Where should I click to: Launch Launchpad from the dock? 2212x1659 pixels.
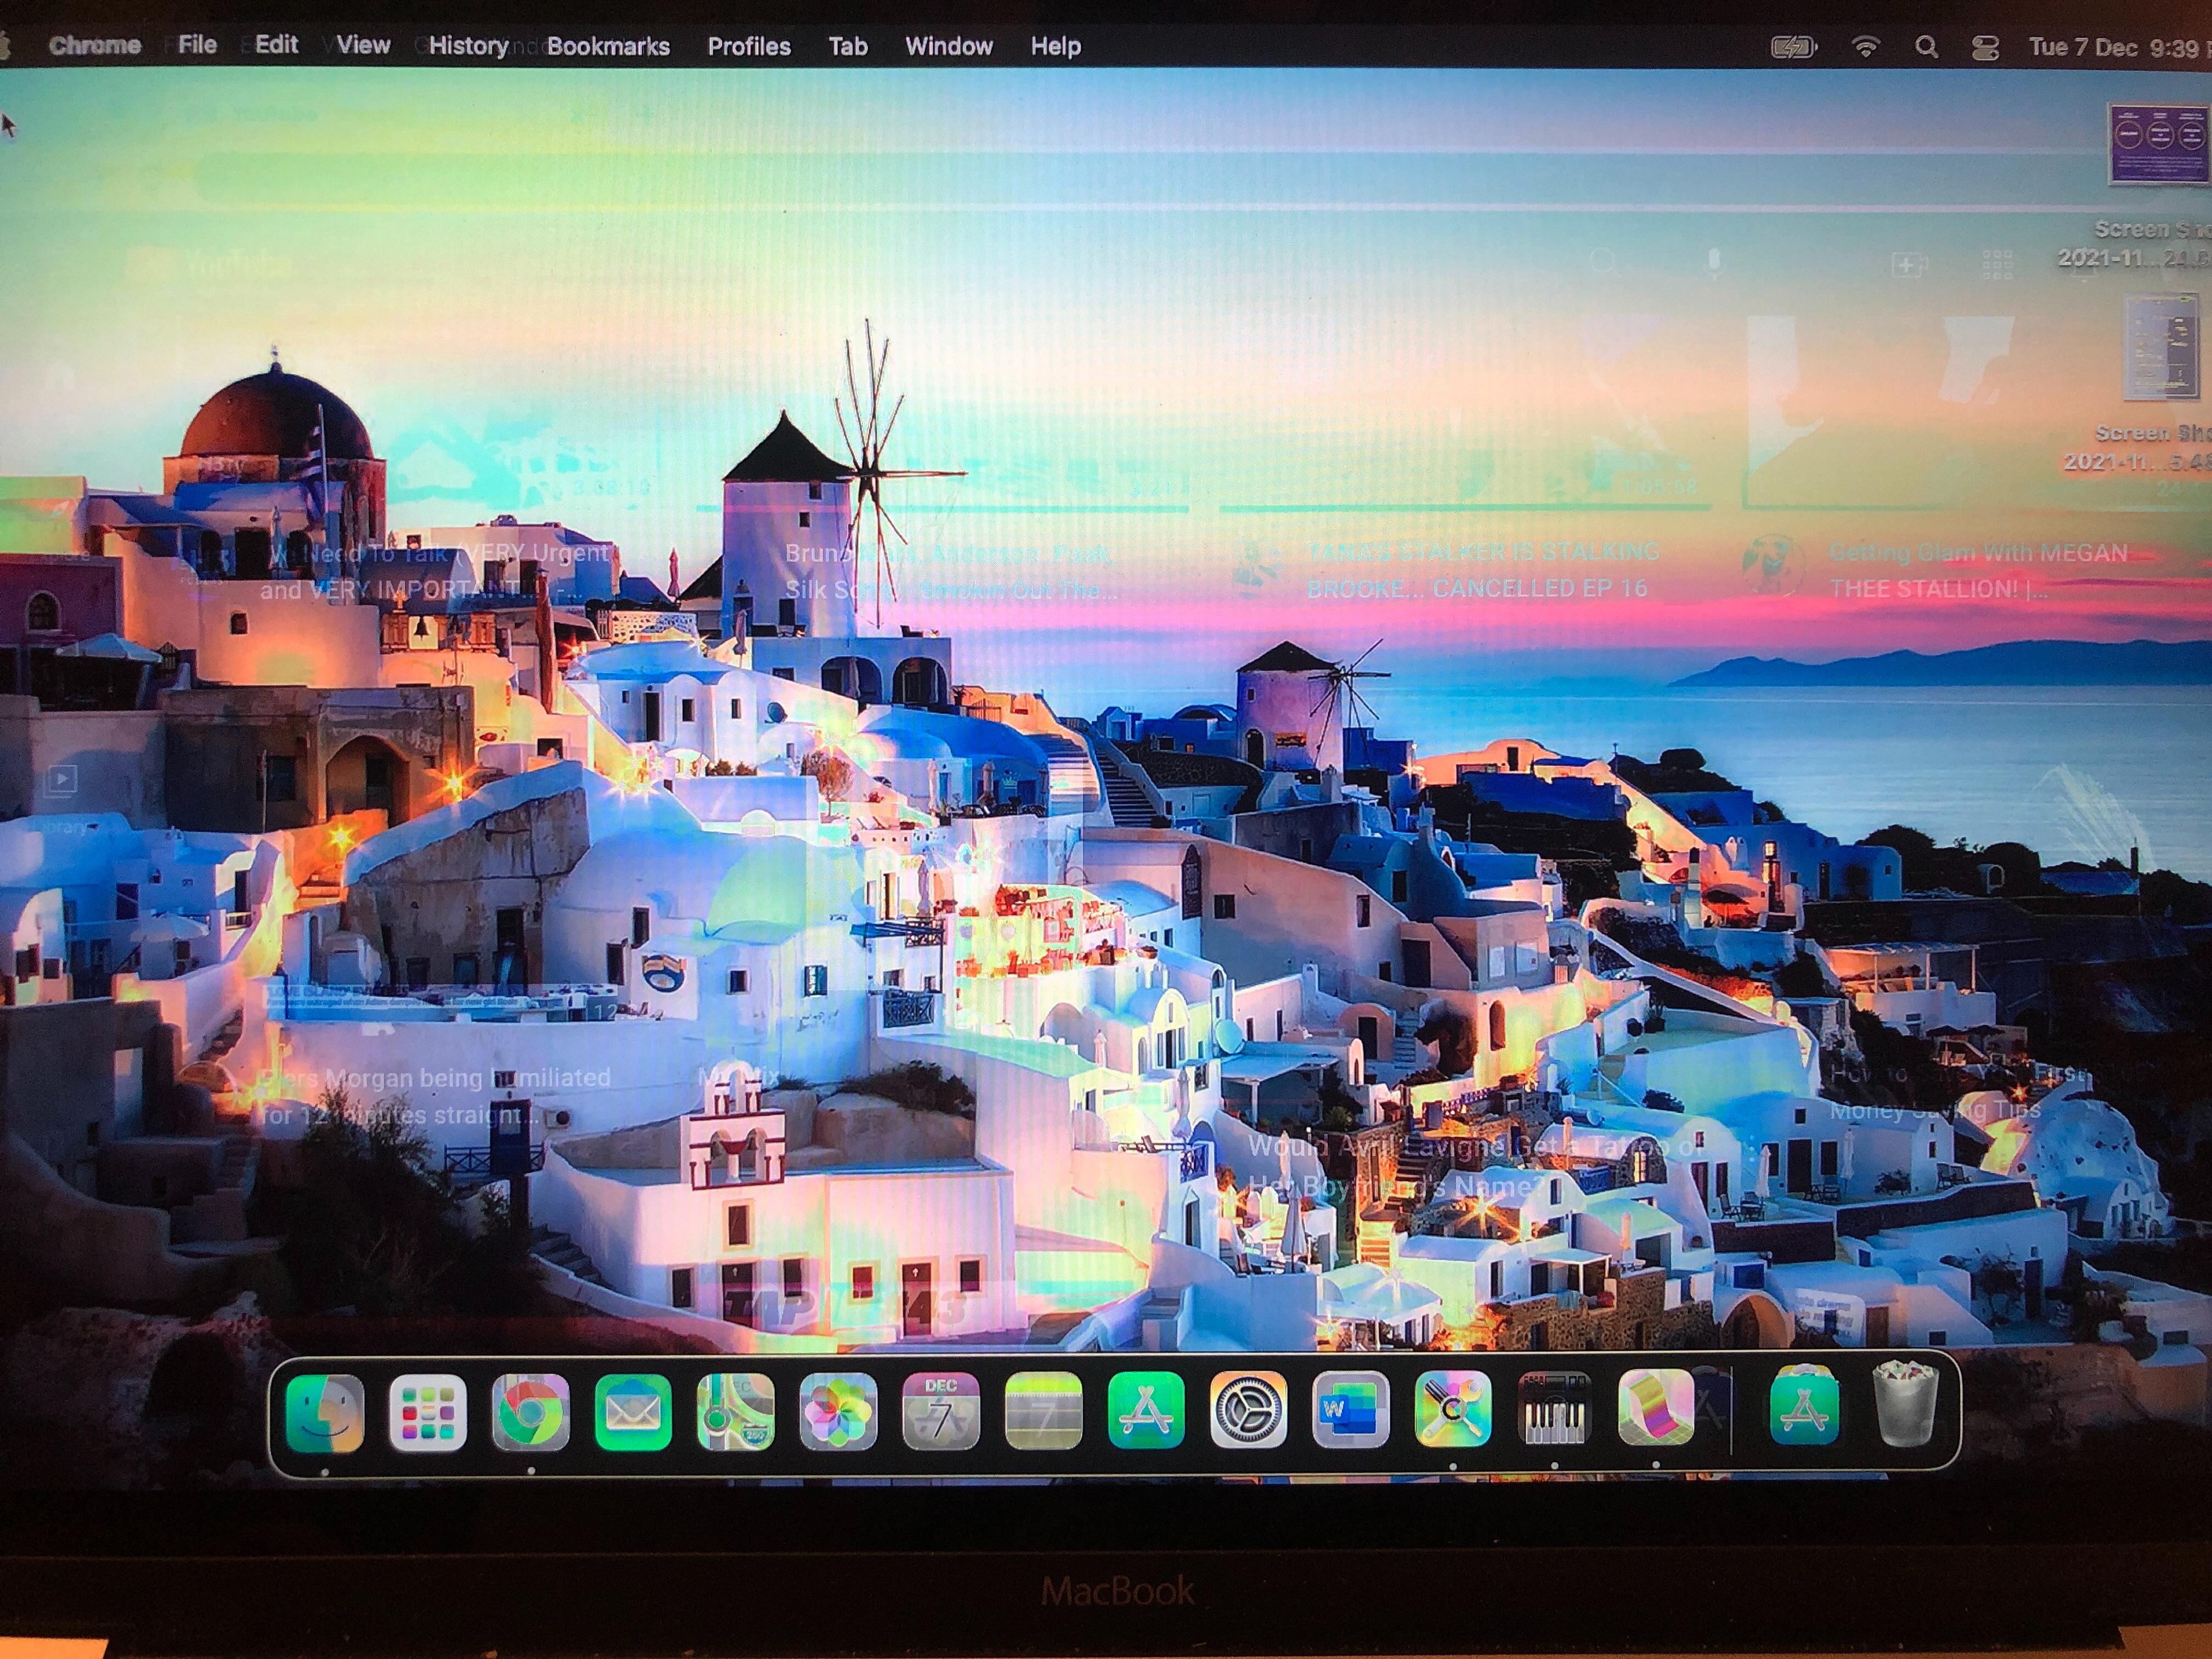tap(428, 1412)
